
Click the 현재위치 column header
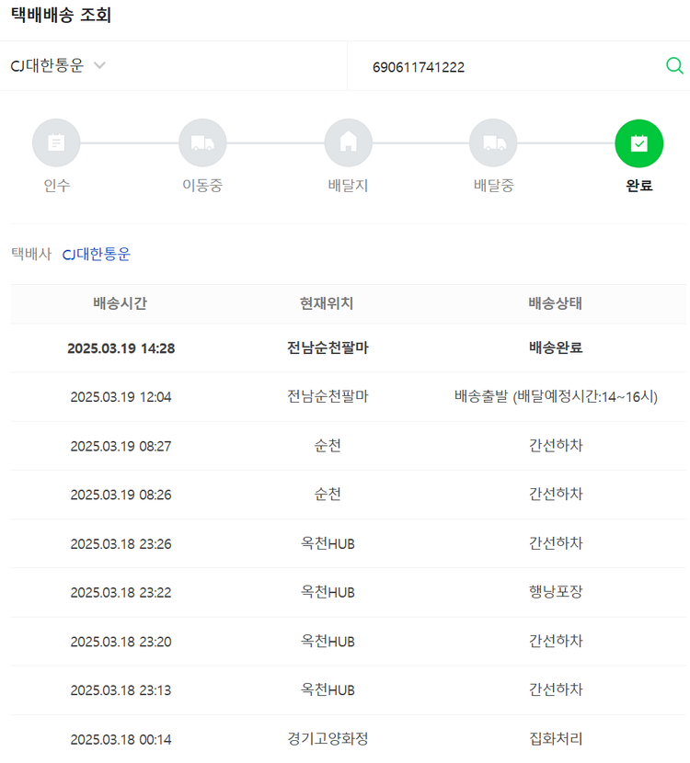click(x=327, y=304)
